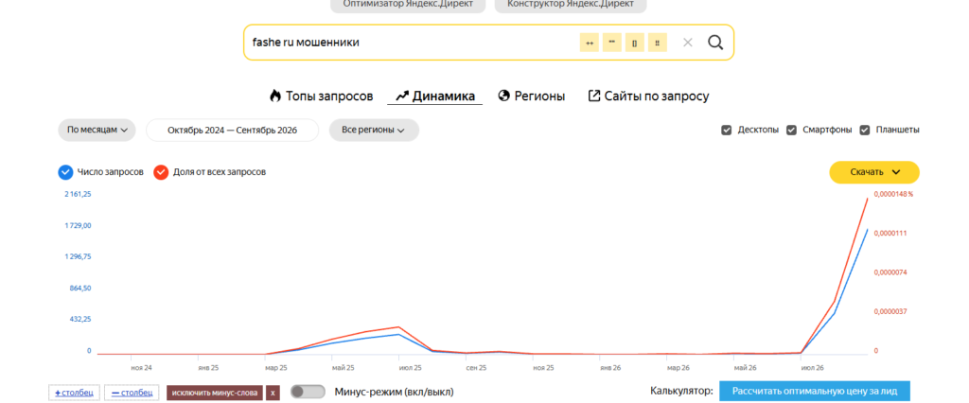Uncheck the Смартфоны checkbox

[x=791, y=131]
